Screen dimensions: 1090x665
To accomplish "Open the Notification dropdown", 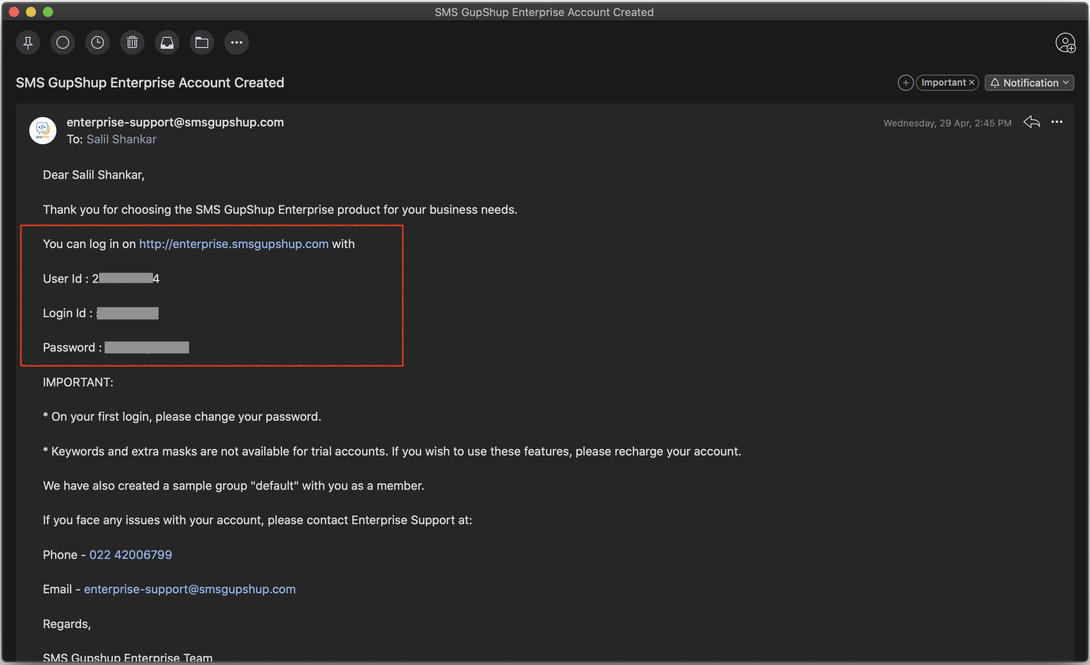I will (x=1029, y=83).
